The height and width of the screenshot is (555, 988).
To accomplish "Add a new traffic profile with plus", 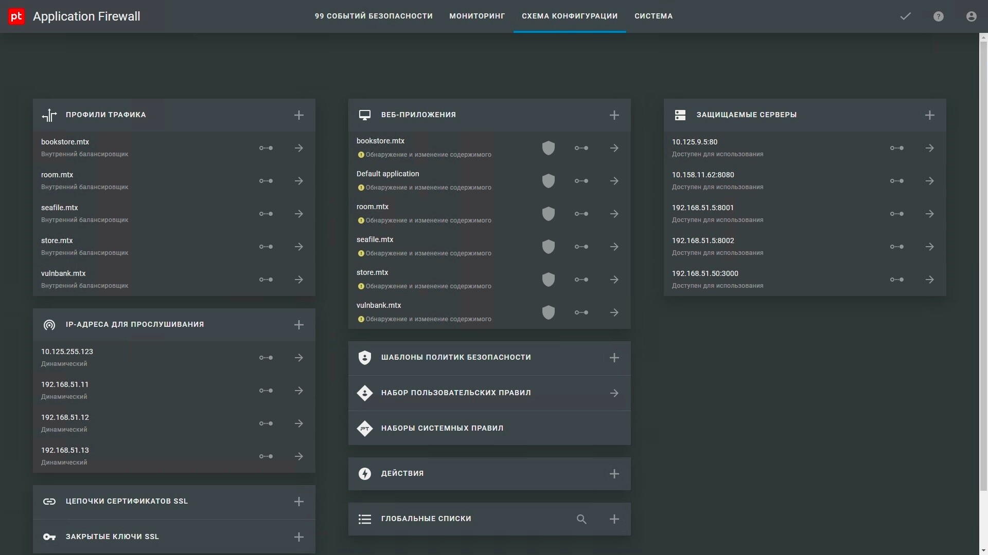I will [299, 115].
